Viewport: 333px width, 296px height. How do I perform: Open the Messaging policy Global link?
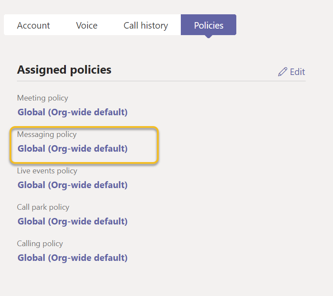point(72,149)
